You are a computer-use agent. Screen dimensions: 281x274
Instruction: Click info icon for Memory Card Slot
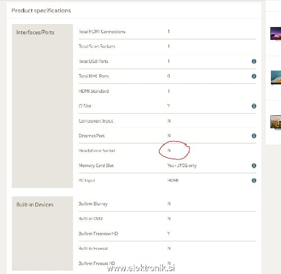click(x=254, y=165)
